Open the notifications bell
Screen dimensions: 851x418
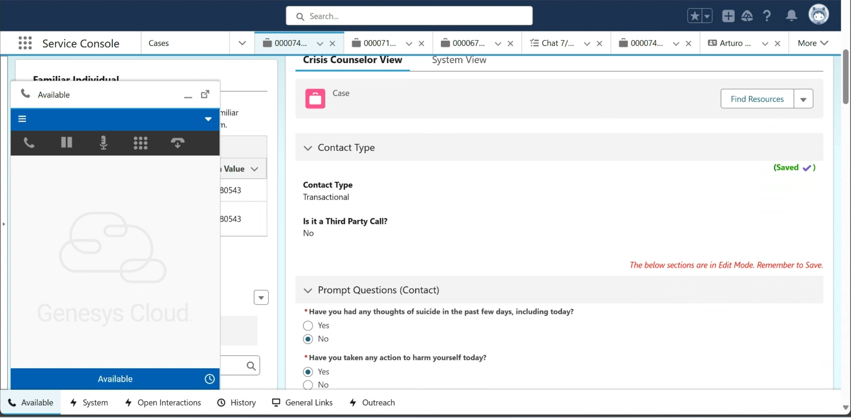[x=791, y=16]
